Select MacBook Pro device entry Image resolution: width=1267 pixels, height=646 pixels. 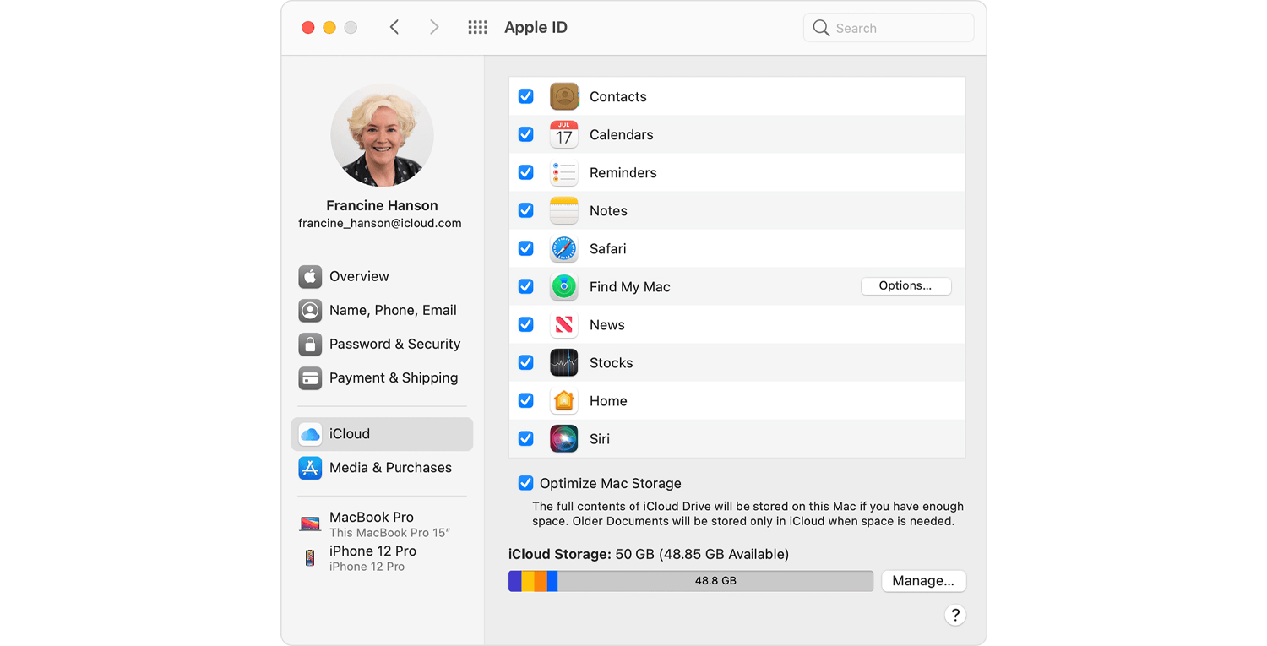click(x=382, y=524)
